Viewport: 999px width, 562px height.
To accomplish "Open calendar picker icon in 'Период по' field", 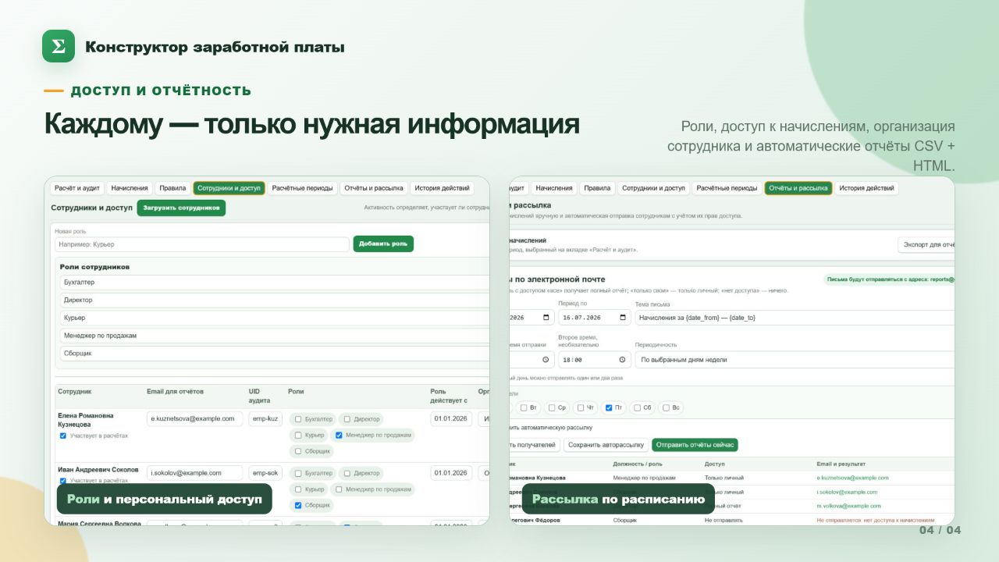I will pos(623,318).
